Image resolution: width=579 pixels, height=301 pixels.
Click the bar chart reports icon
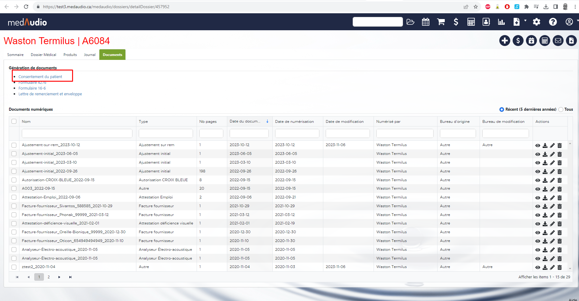[x=501, y=22]
